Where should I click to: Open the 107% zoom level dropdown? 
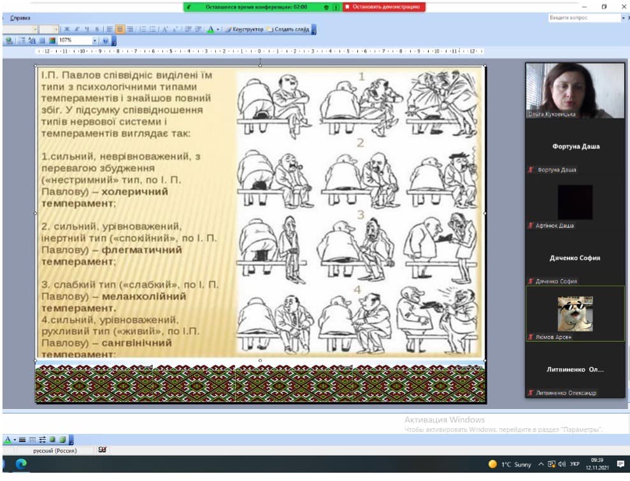pyautogui.click(x=95, y=41)
